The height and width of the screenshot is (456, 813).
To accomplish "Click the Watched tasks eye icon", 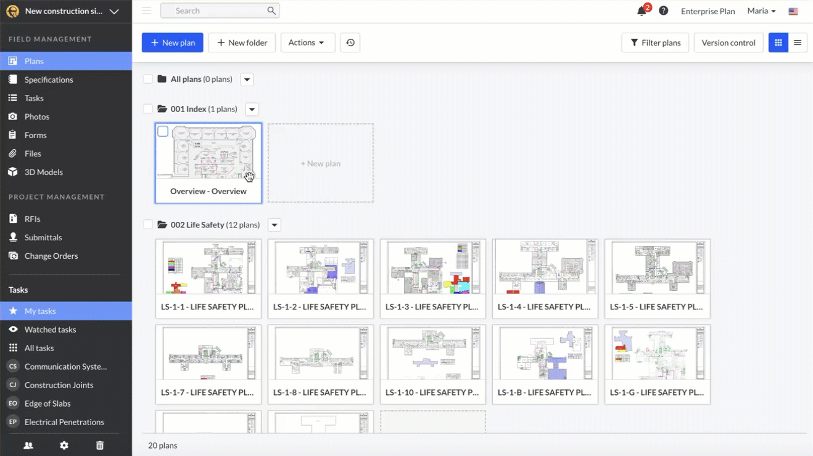I will coord(13,330).
